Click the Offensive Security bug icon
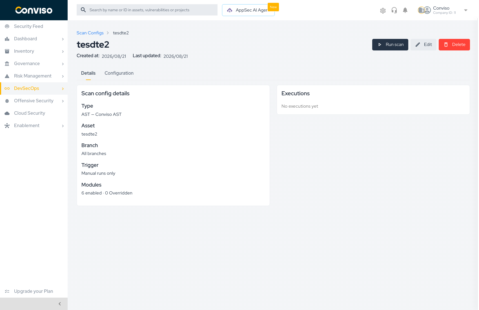 point(7,101)
